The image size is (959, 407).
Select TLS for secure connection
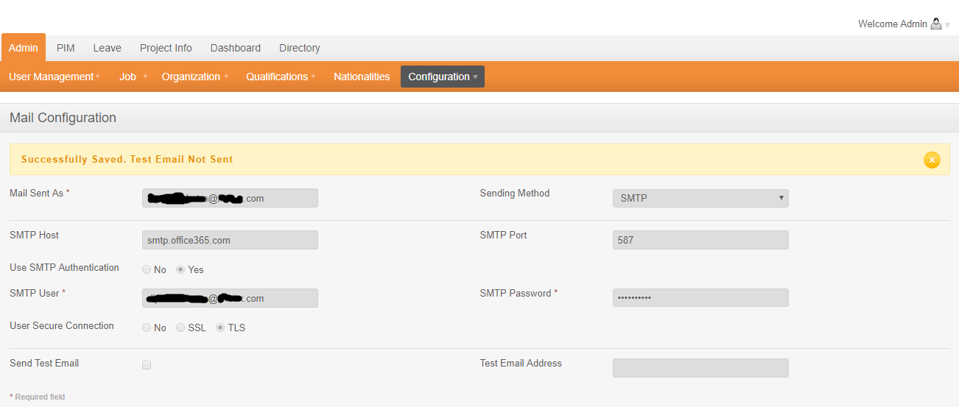click(x=220, y=328)
